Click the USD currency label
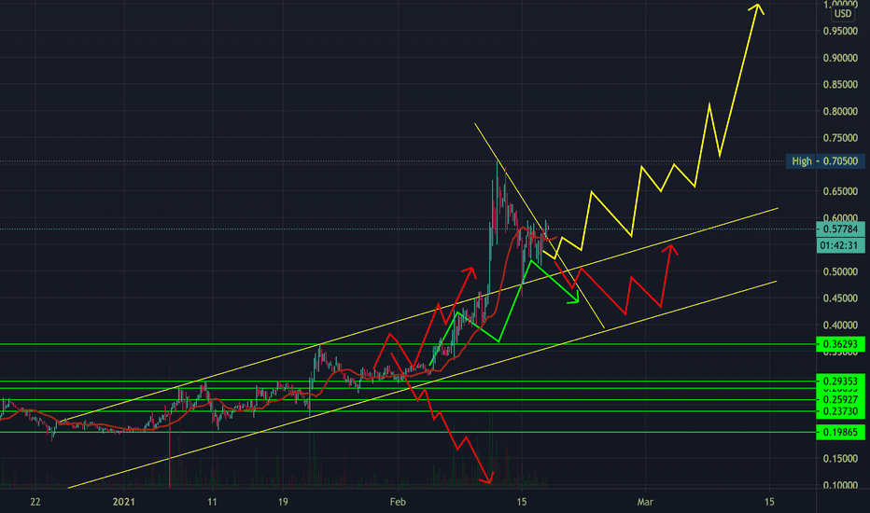870x513 pixels. tap(843, 14)
